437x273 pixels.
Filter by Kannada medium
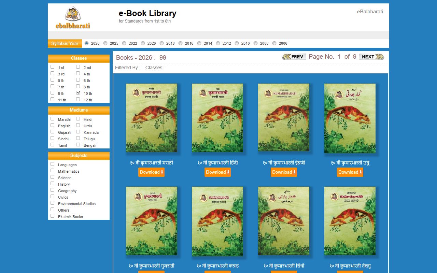pos(78,132)
